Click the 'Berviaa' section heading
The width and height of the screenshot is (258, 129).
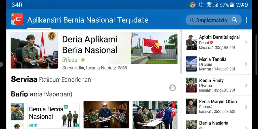pos(24,79)
